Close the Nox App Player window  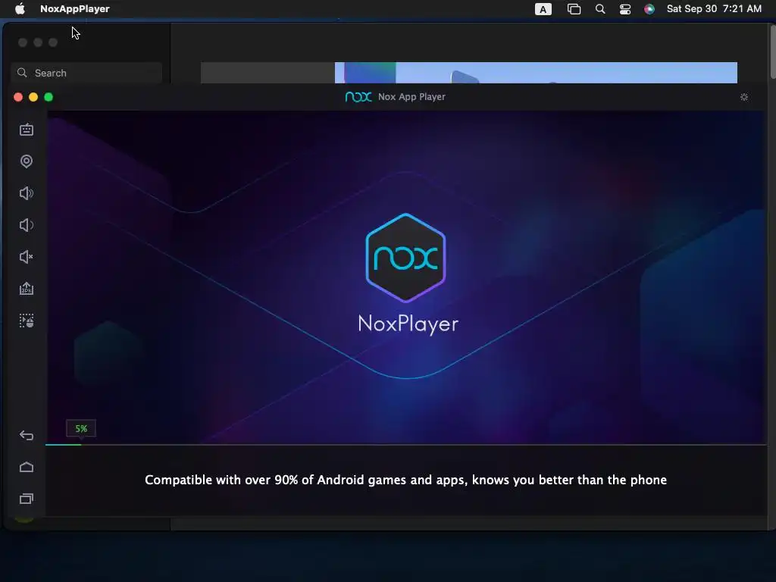[18, 97]
